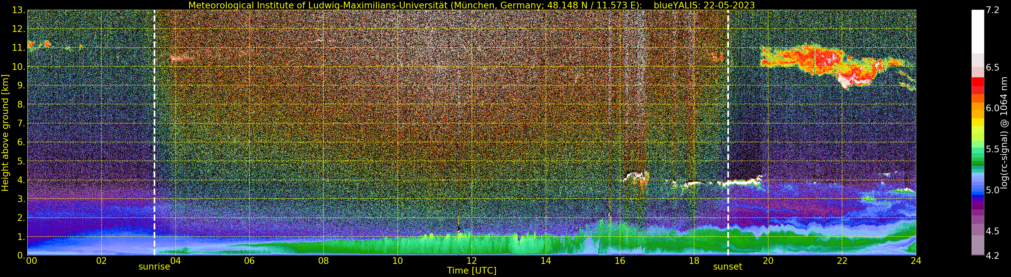Viewport: 1011px width, 277px height.
Task: Click the time tick label '06'
Action: (x=249, y=261)
